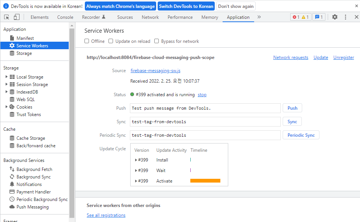Expand Local Storage tree arrow
360x222 pixels.
(6, 77)
